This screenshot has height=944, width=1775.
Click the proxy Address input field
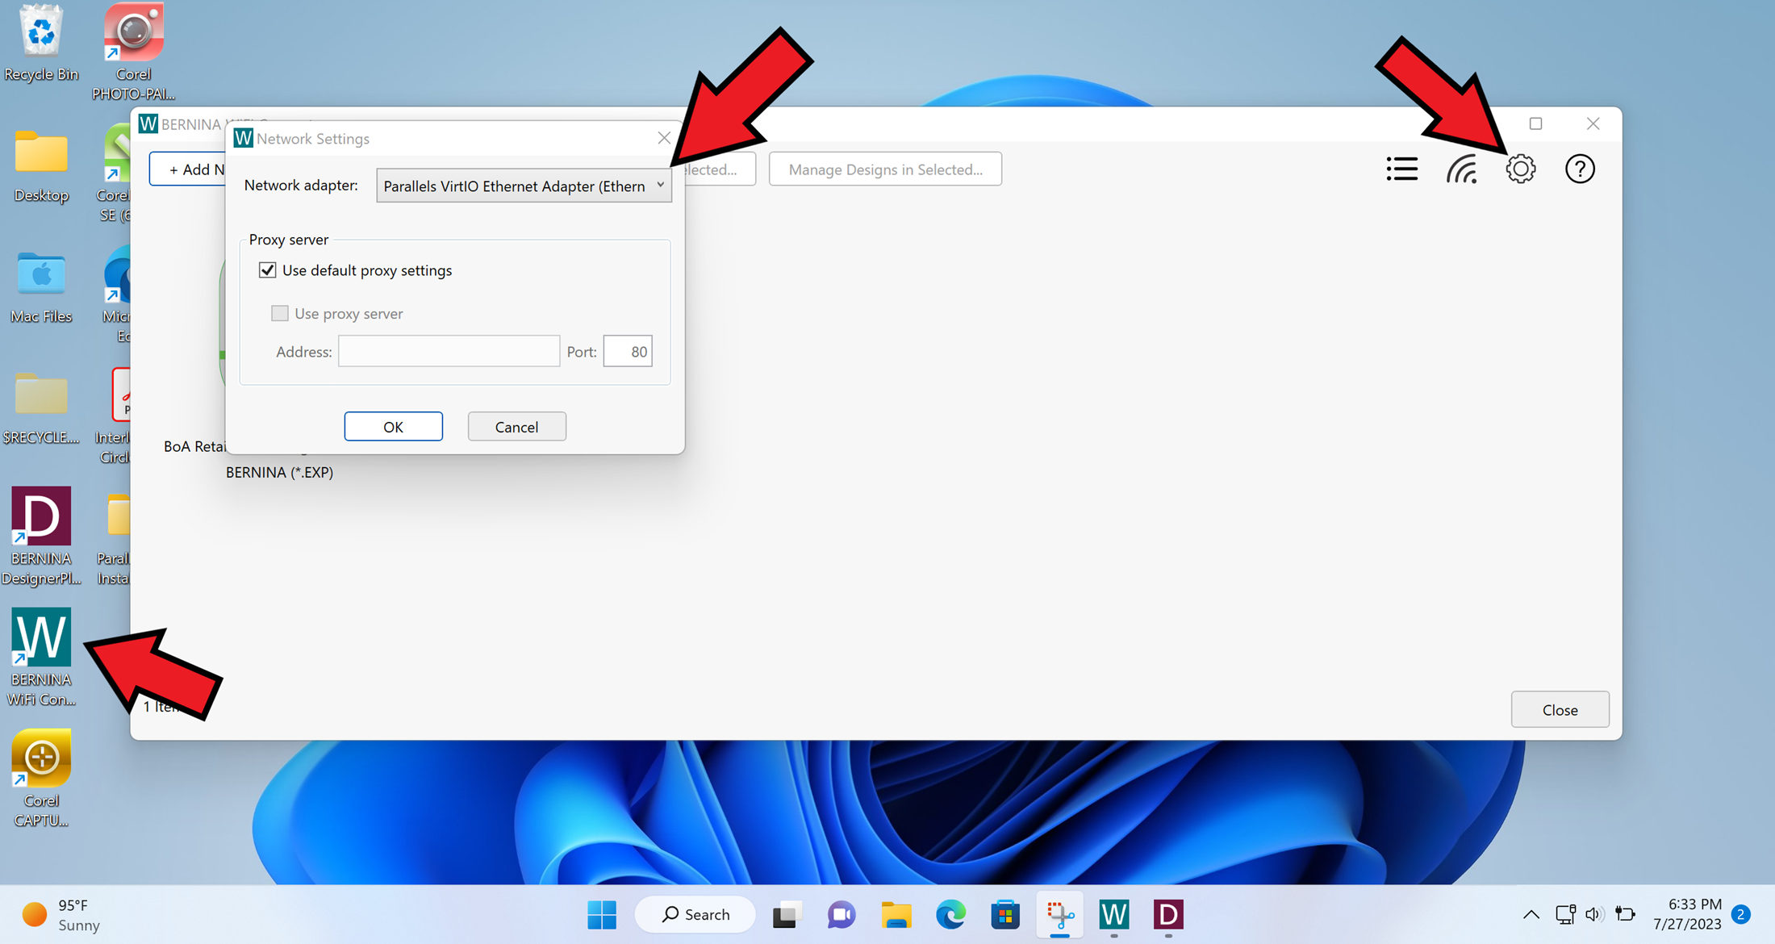(x=449, y=351)
